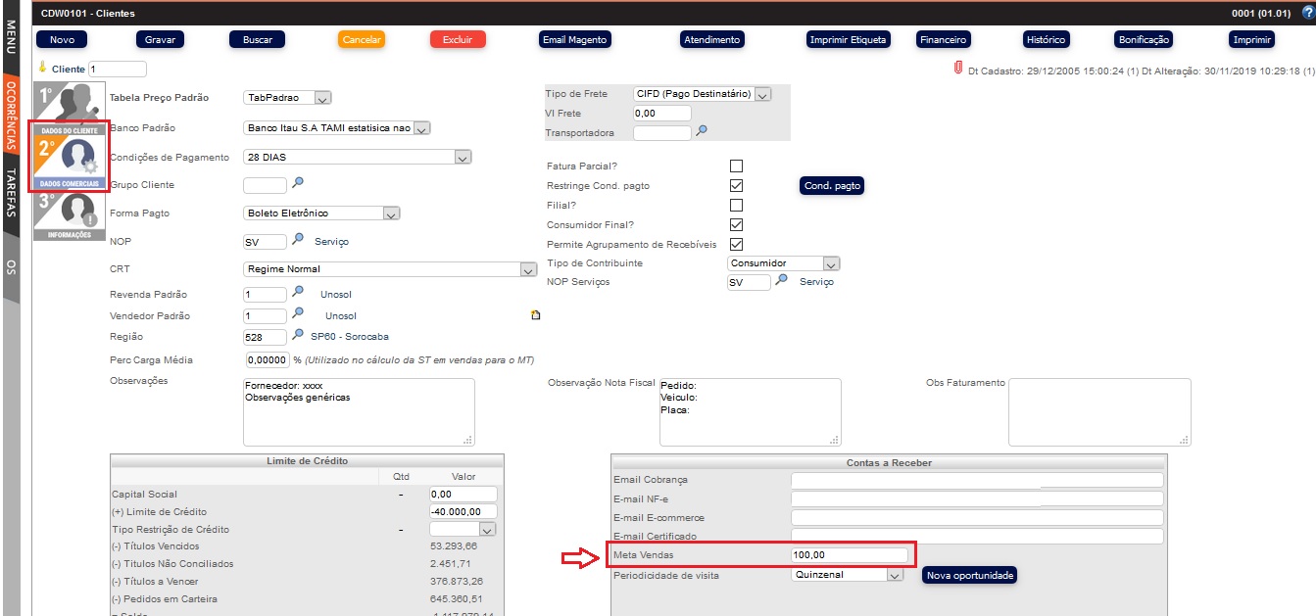Click the Gravar button
This screenshot has height=616, width=1316.
[160, 39]
